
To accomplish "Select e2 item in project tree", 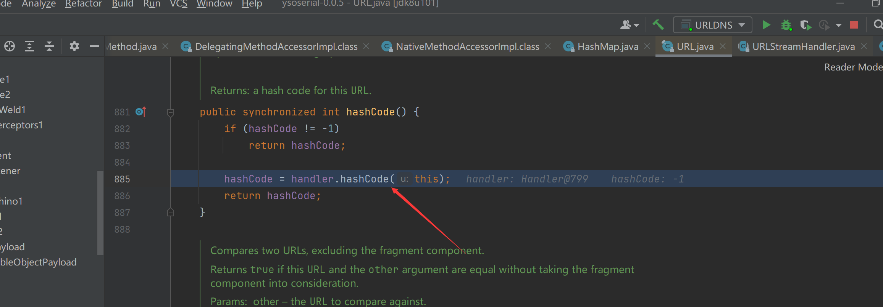I will [5, 94].
